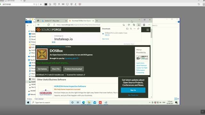Viewport: 205px width, 115px height.
Task: Open Microsoft Edge from taskbar
Action: (84, 103)
